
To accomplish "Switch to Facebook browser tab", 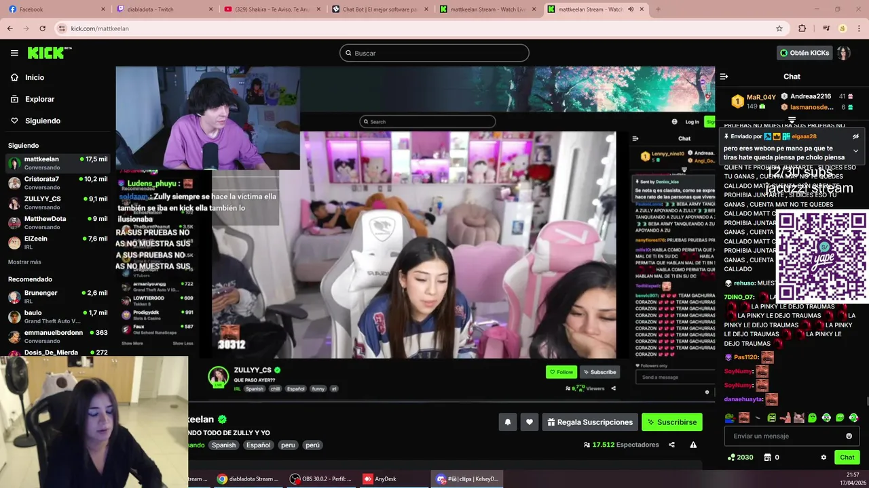I will 56,9.
